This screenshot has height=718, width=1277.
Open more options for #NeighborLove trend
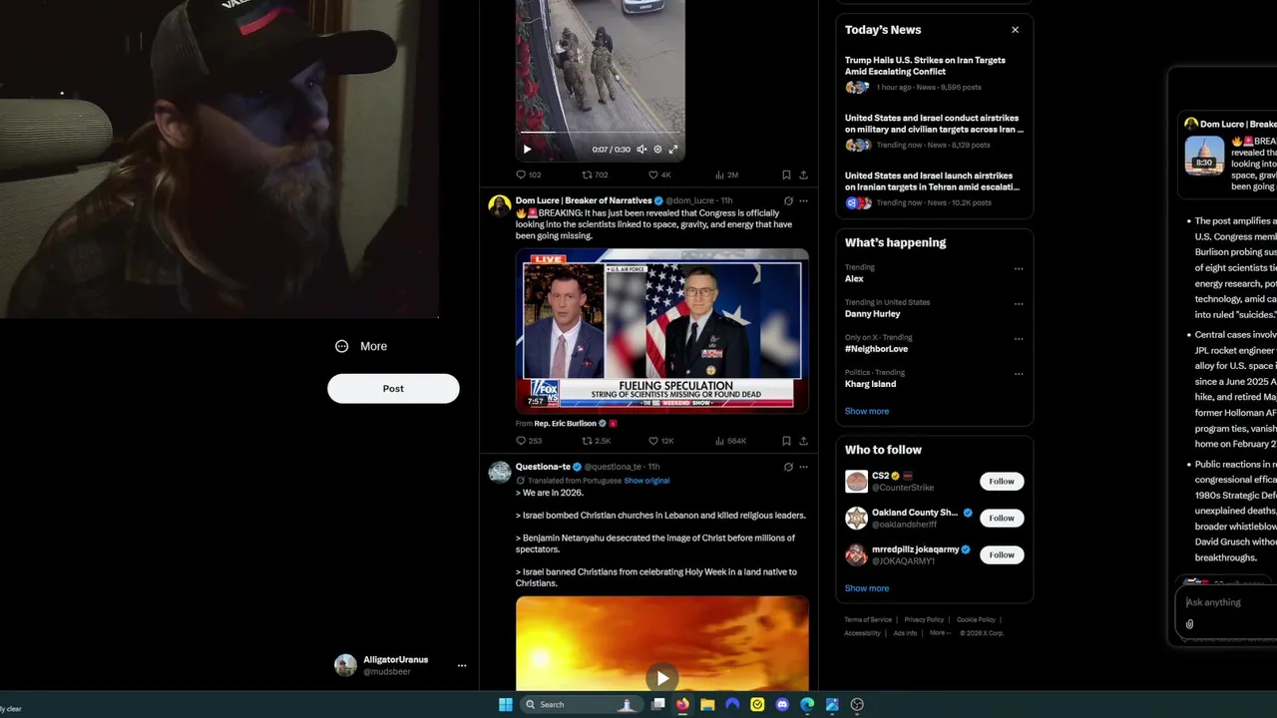click(1019, 338)
